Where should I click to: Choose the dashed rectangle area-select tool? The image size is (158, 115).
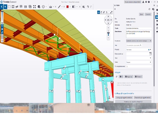9,7
